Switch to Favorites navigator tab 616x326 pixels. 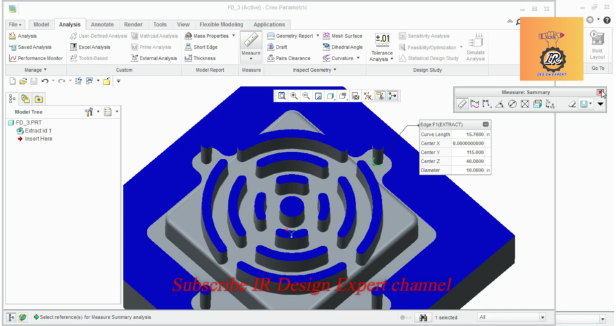[38, 99]
